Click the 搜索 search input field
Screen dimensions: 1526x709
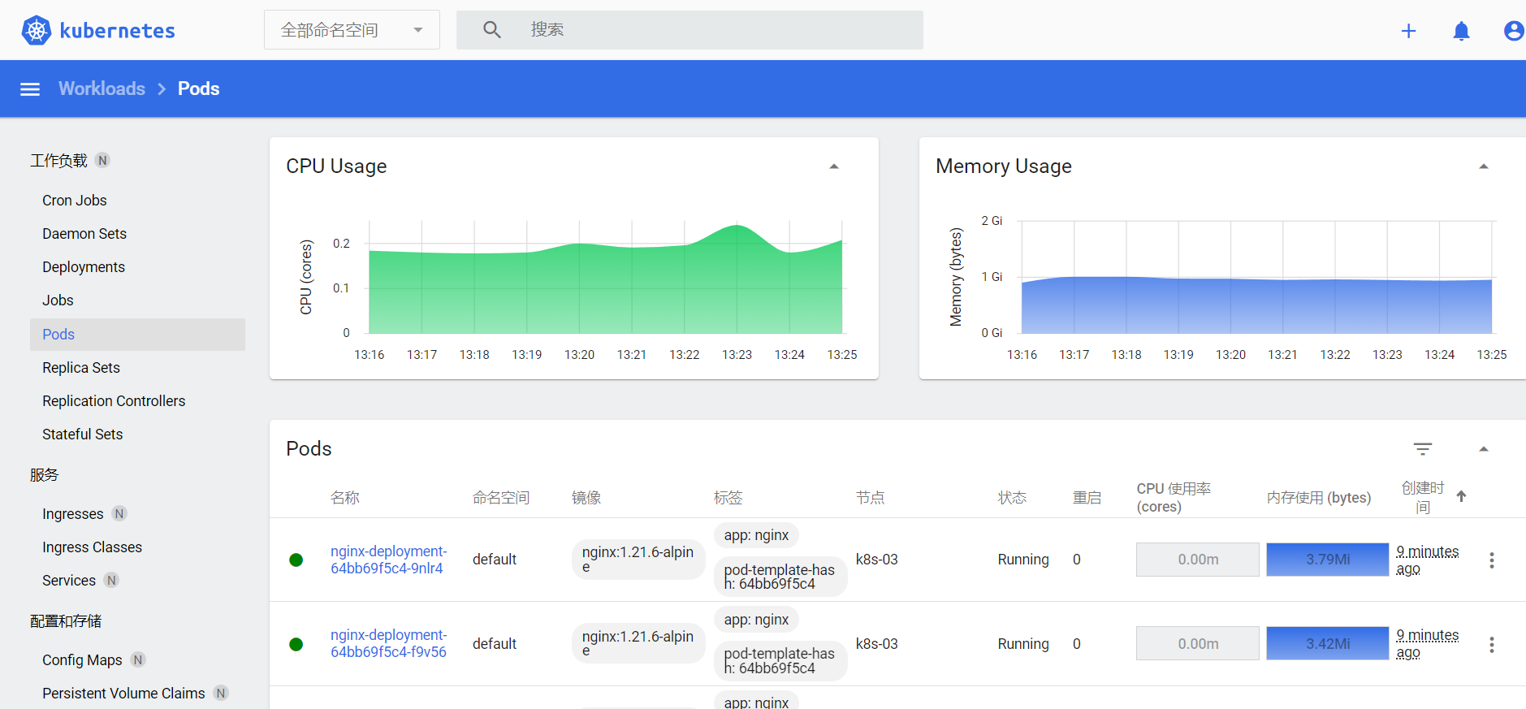tap(690, 30)
